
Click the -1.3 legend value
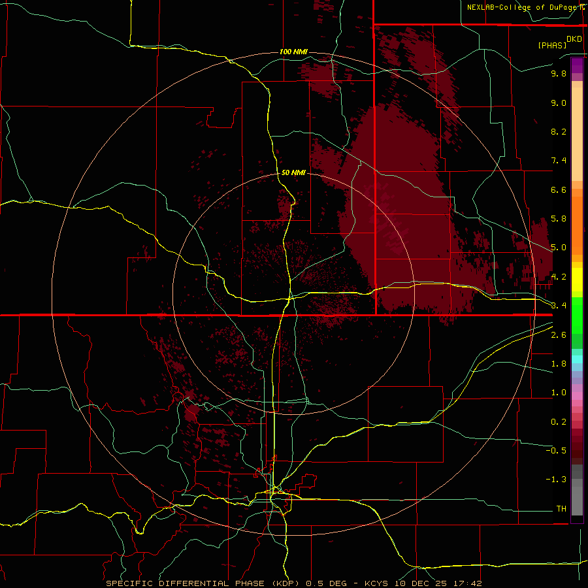556,480
